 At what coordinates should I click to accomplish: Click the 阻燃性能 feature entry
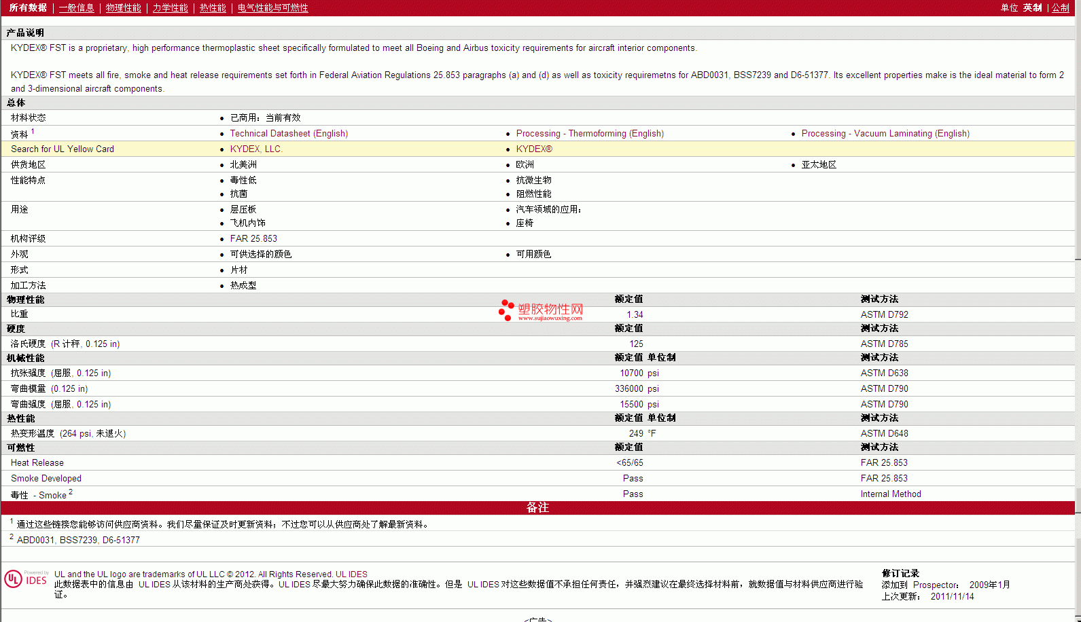click(x=533, y=194)
